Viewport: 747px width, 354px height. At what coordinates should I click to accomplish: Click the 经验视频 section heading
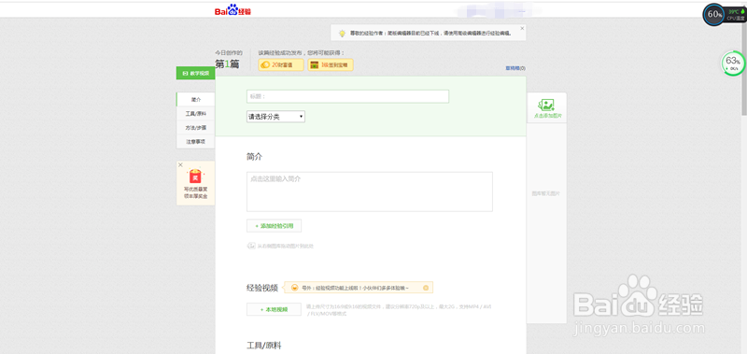click(262, 288)
